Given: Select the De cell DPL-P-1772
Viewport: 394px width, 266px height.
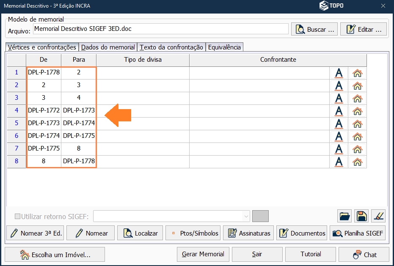Looking at the screenshot, I should [44, 110].
